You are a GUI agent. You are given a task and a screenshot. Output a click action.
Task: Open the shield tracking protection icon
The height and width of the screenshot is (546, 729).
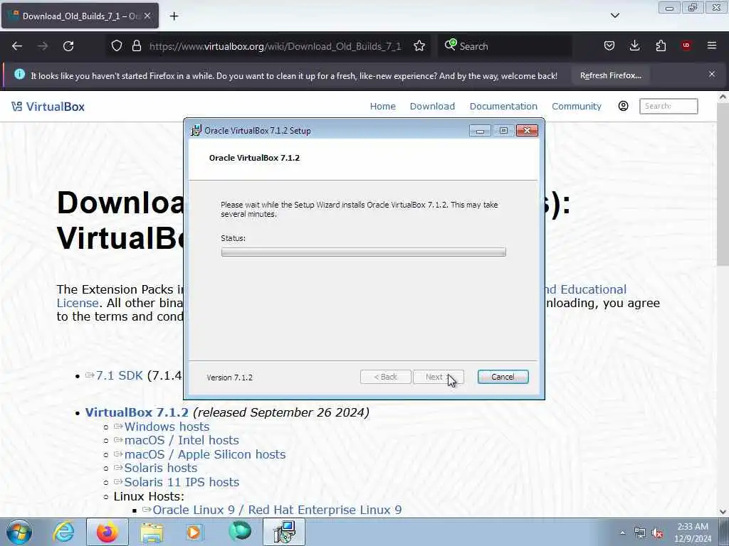tap(117, 45)
